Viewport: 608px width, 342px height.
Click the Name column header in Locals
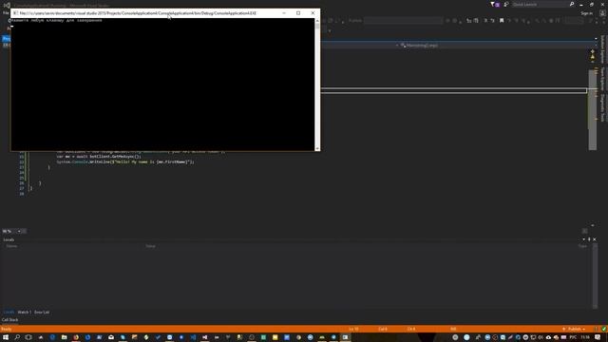11,246
